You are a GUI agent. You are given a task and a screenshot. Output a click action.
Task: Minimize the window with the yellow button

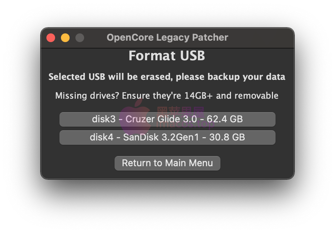(65, 38)
